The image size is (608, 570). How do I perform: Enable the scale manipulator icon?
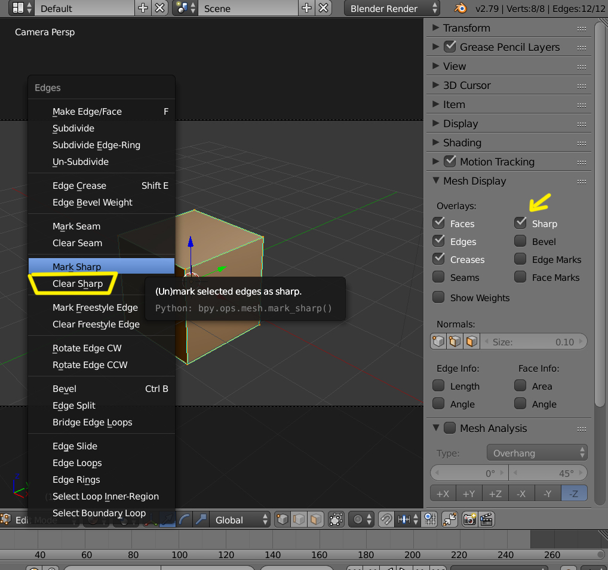(x=201, y=520)
